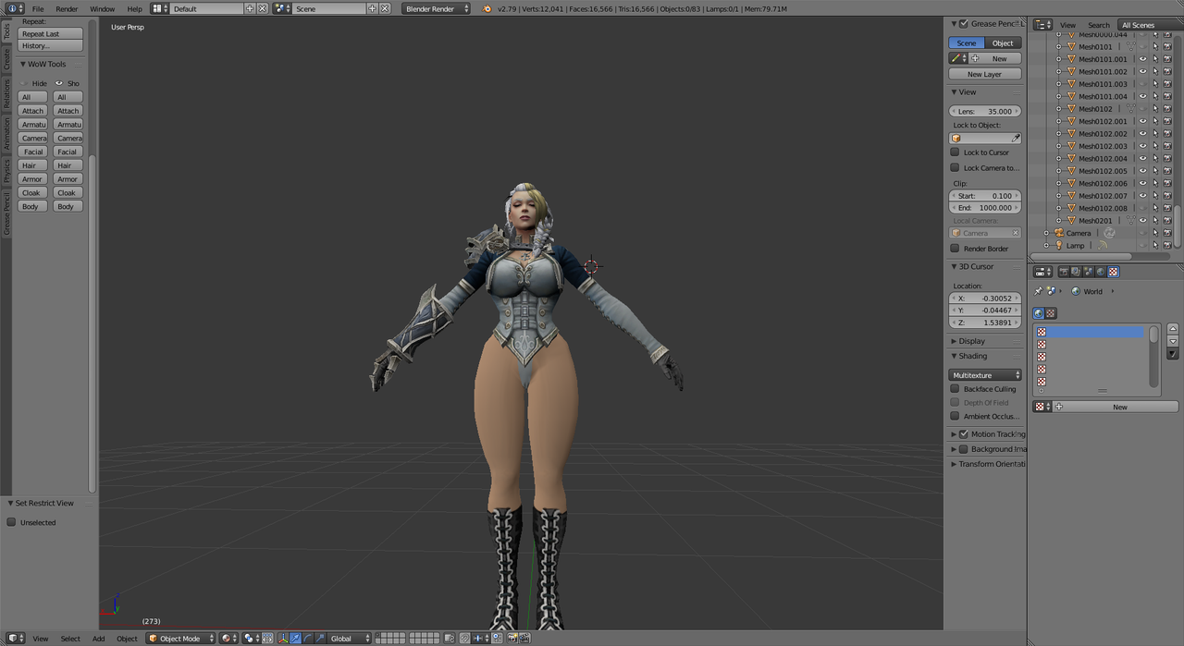Click the Lamp object icon in outliner

(x=1059, y=245)
